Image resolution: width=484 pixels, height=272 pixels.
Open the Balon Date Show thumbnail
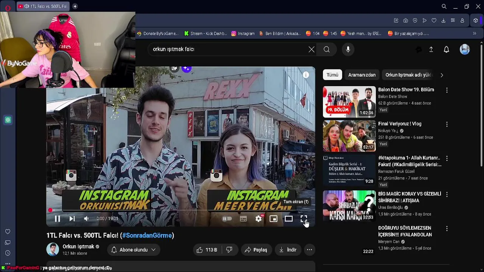[x=349, y=102]
